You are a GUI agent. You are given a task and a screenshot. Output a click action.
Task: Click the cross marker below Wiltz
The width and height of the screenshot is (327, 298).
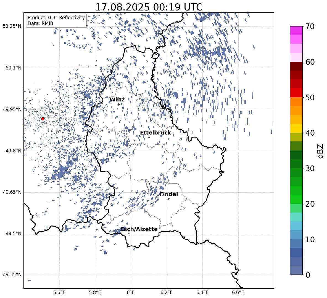tap(119, 104)
